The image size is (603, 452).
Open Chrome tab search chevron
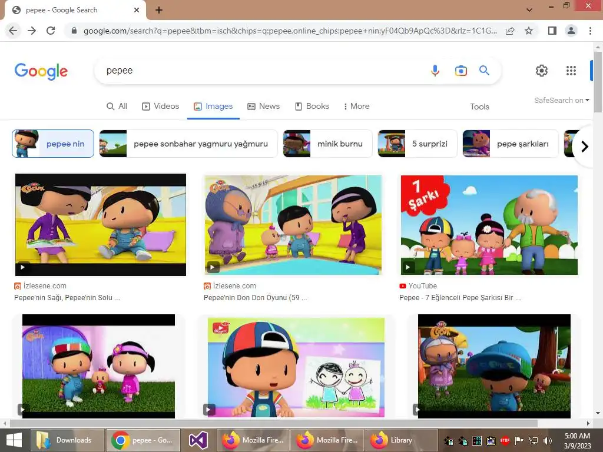click(x=529, y=10)
